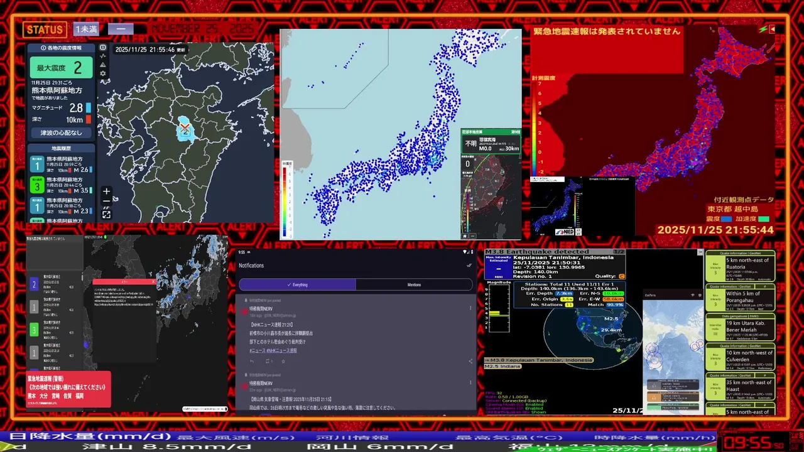Expand the Kyushu map to fullscreen
This screenshot has height=452, width=804.
click(106, 215)
